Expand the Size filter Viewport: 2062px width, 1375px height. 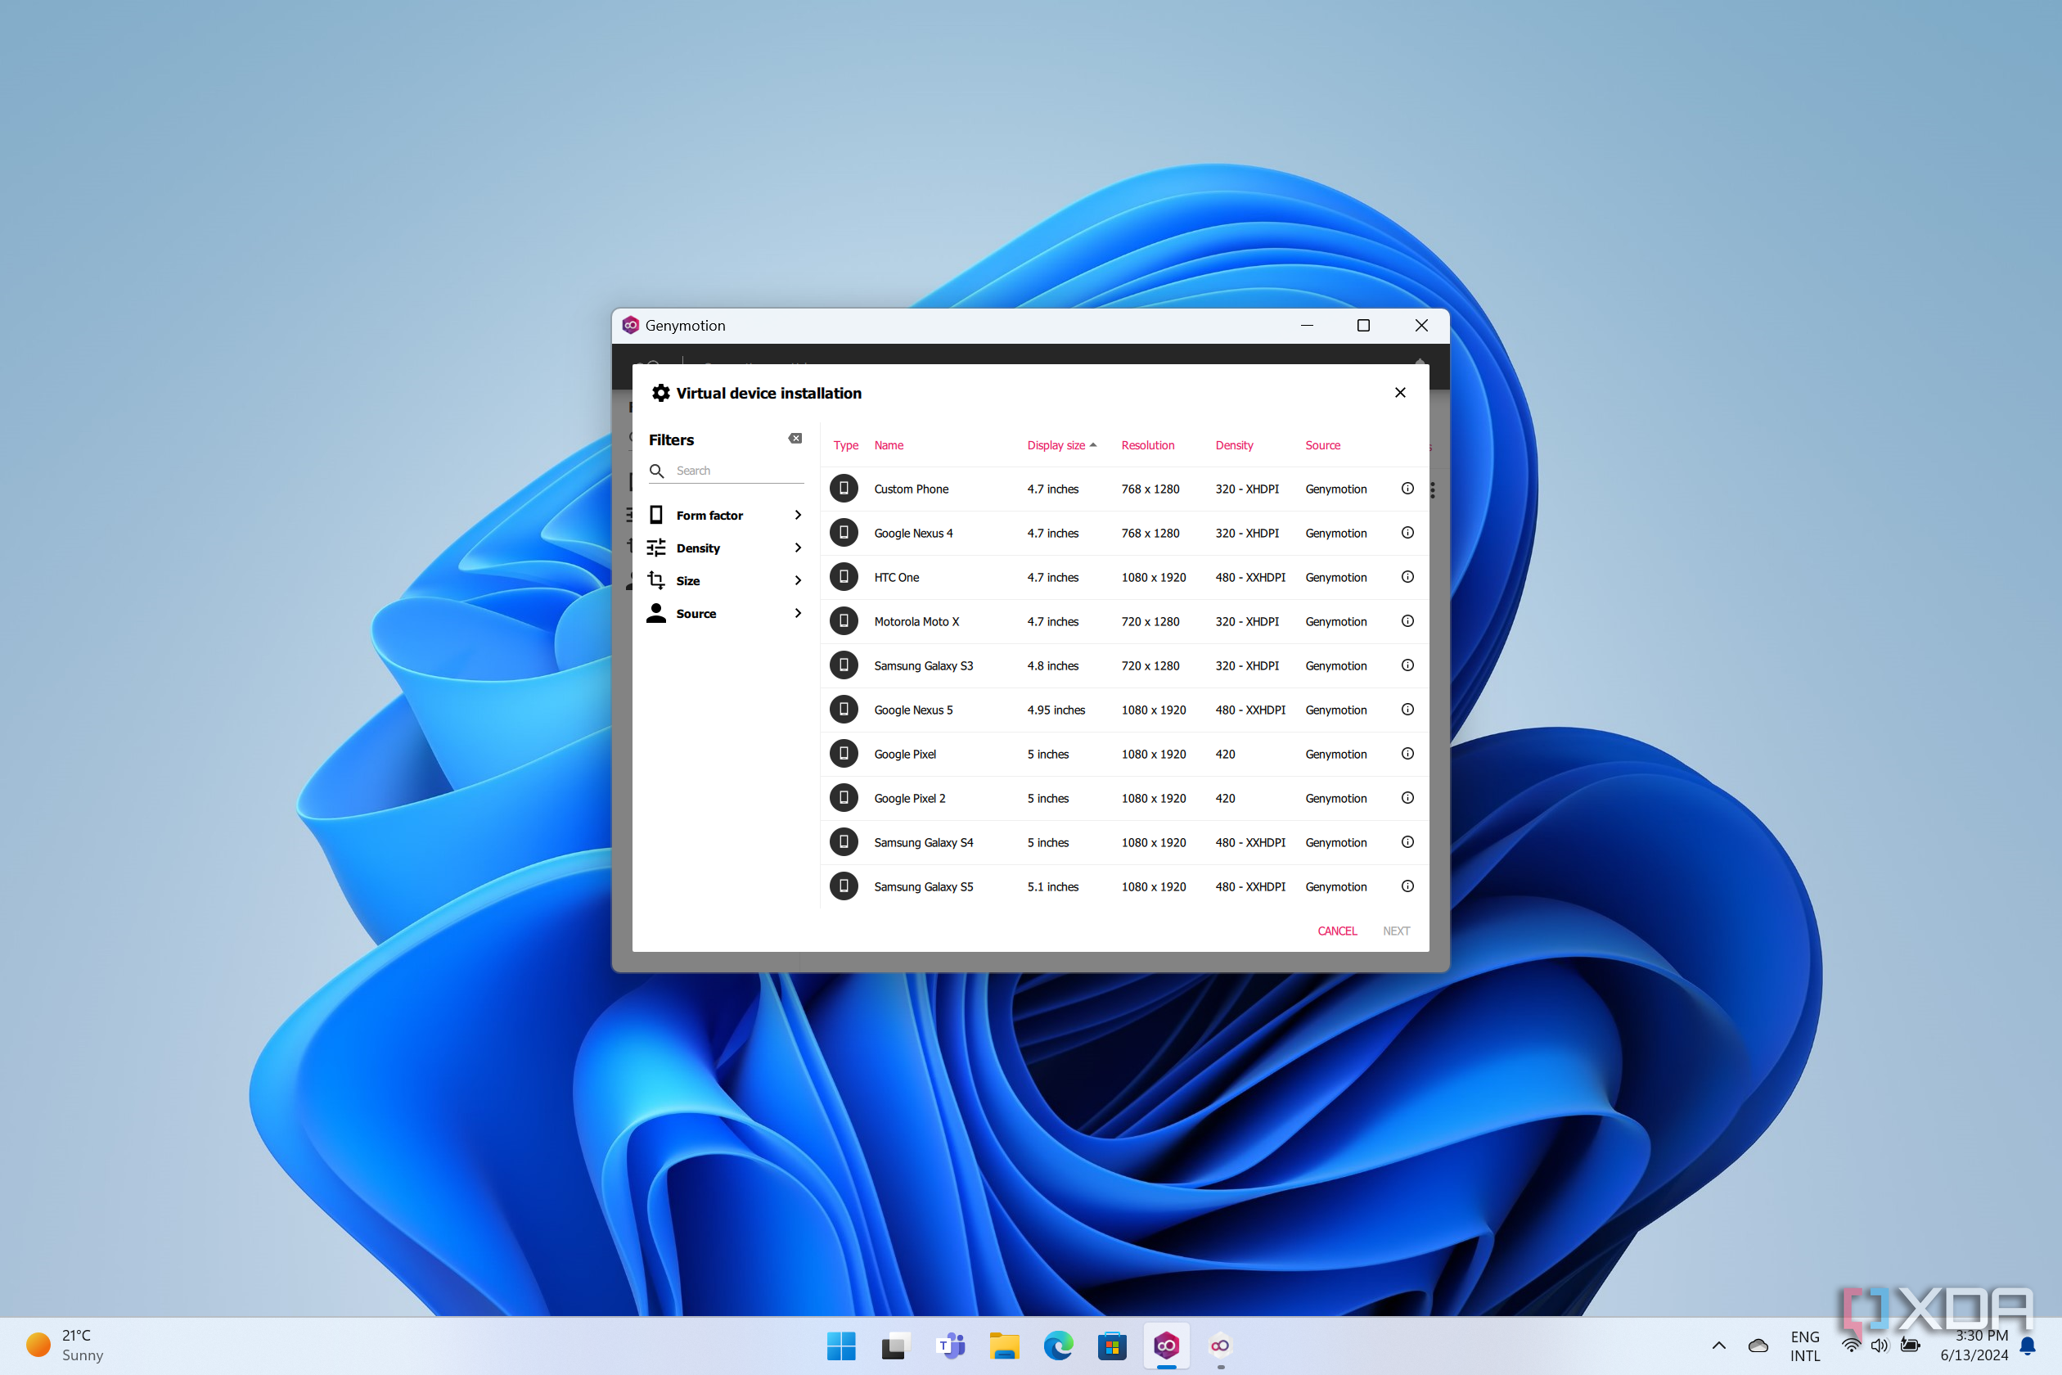point(725,580)
